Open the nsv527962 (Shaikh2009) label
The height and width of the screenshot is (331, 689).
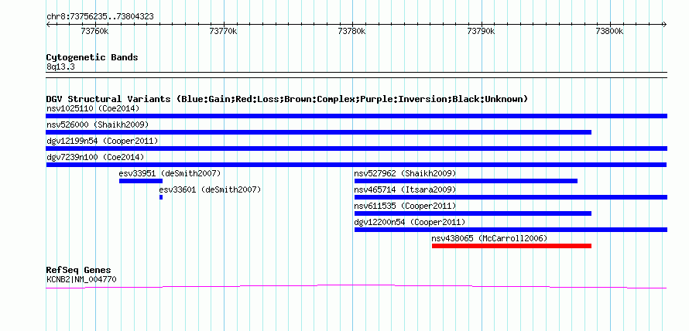[405, 173]
